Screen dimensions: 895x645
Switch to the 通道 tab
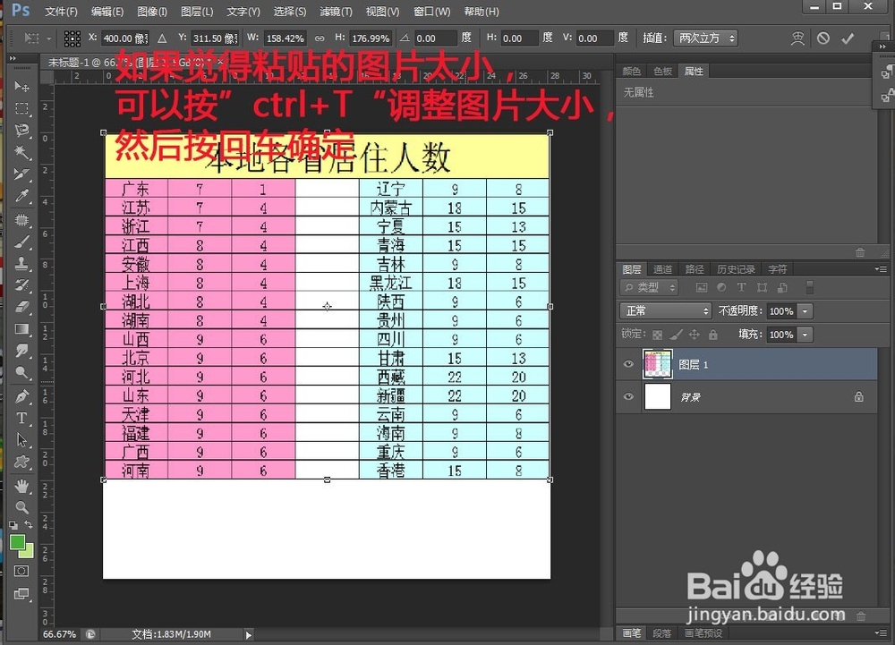pos(662,269)
